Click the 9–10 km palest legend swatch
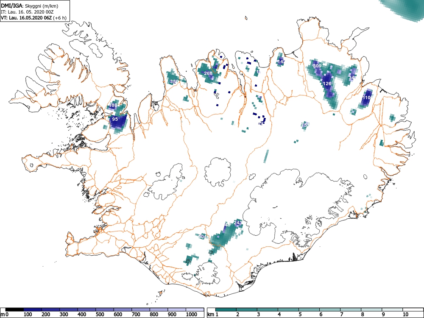 [x=392, y=310]
